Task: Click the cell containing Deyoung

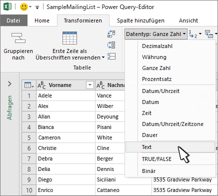Action: point(110,116)
